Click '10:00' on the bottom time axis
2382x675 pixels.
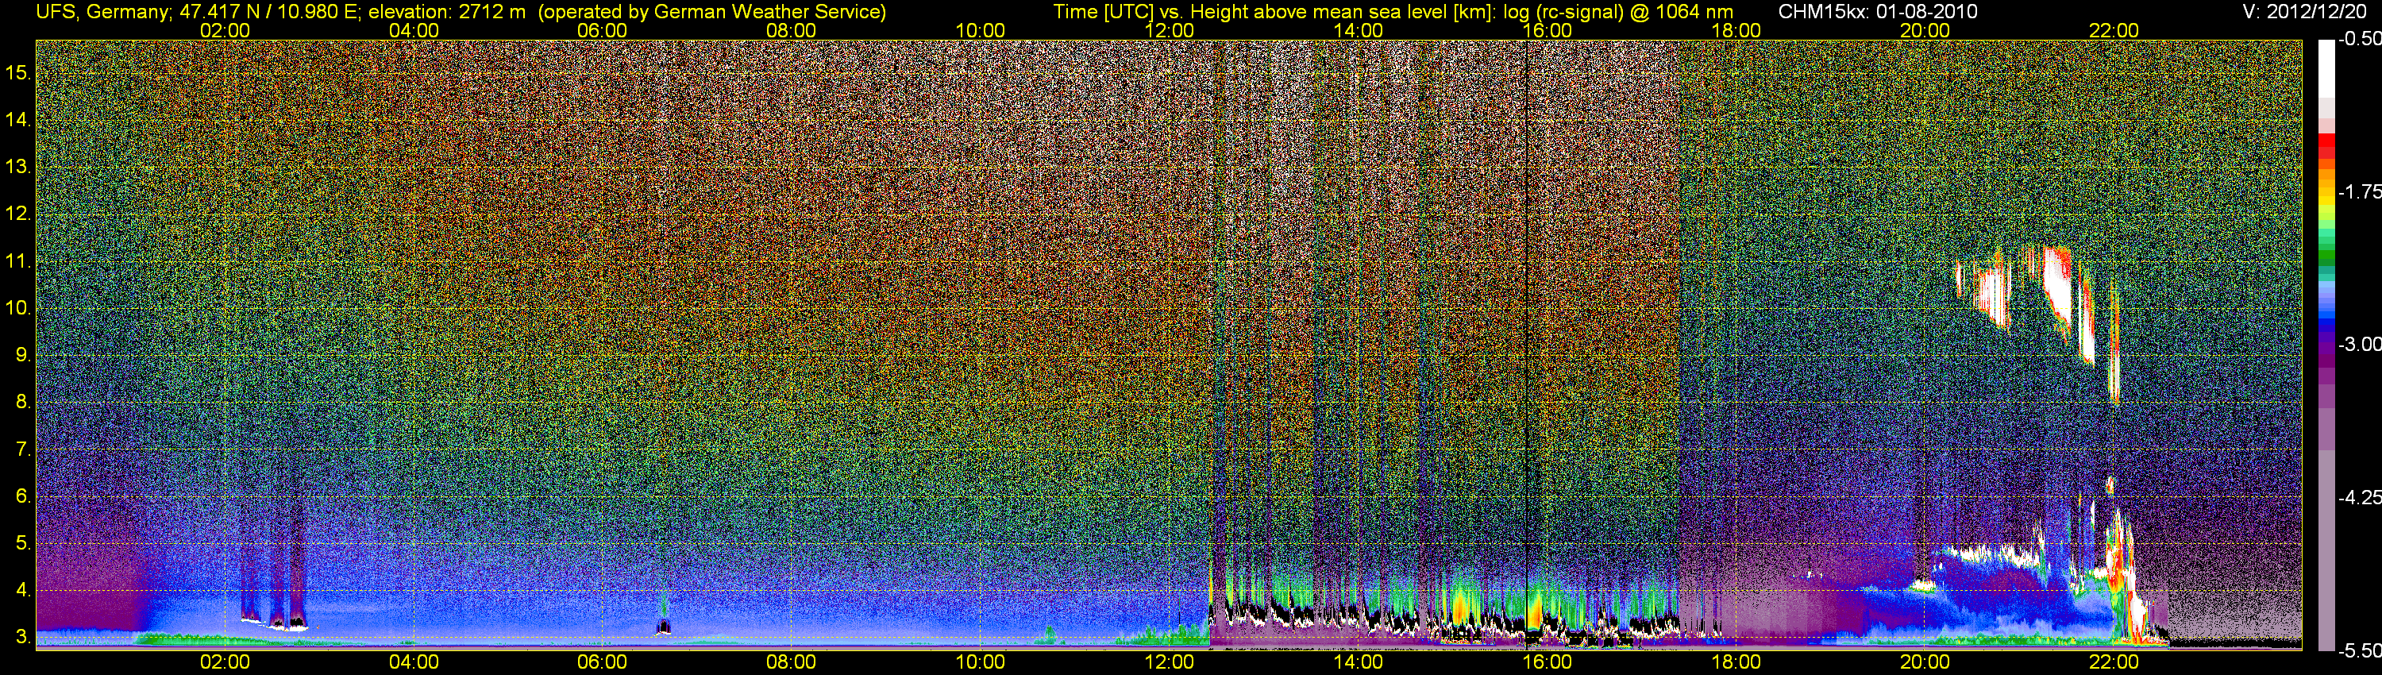click(x=980, y=662)
